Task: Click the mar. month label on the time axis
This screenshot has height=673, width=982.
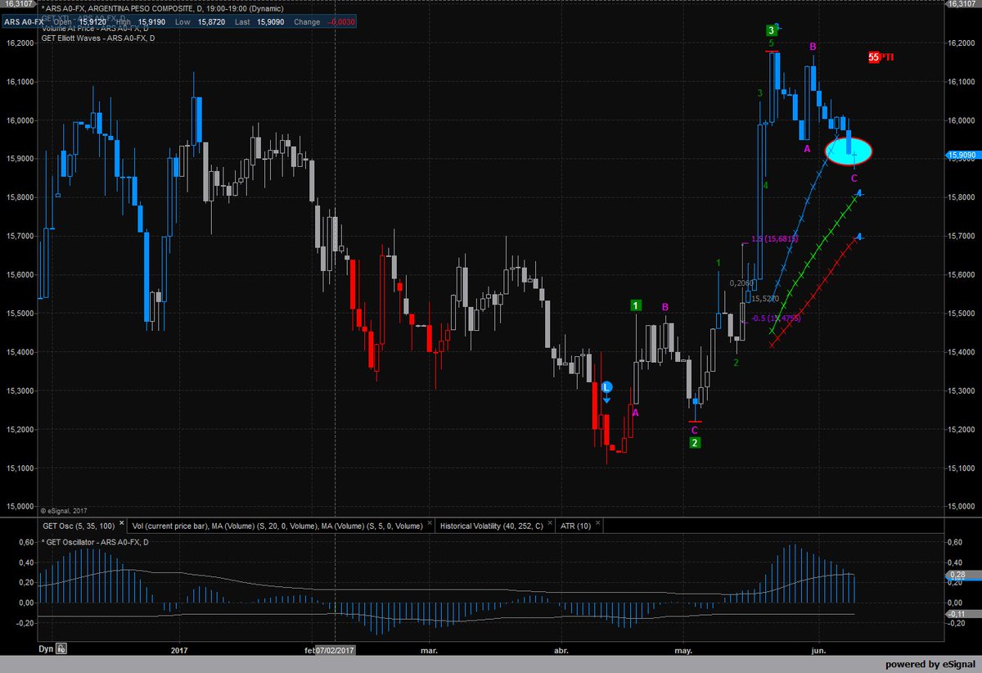Action: click(428, 651)
